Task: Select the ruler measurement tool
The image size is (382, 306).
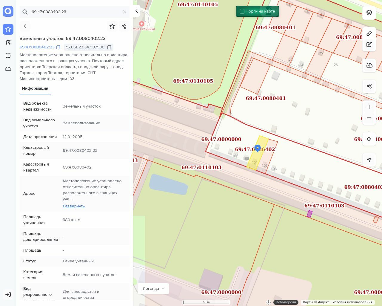Action: (369, 33)
